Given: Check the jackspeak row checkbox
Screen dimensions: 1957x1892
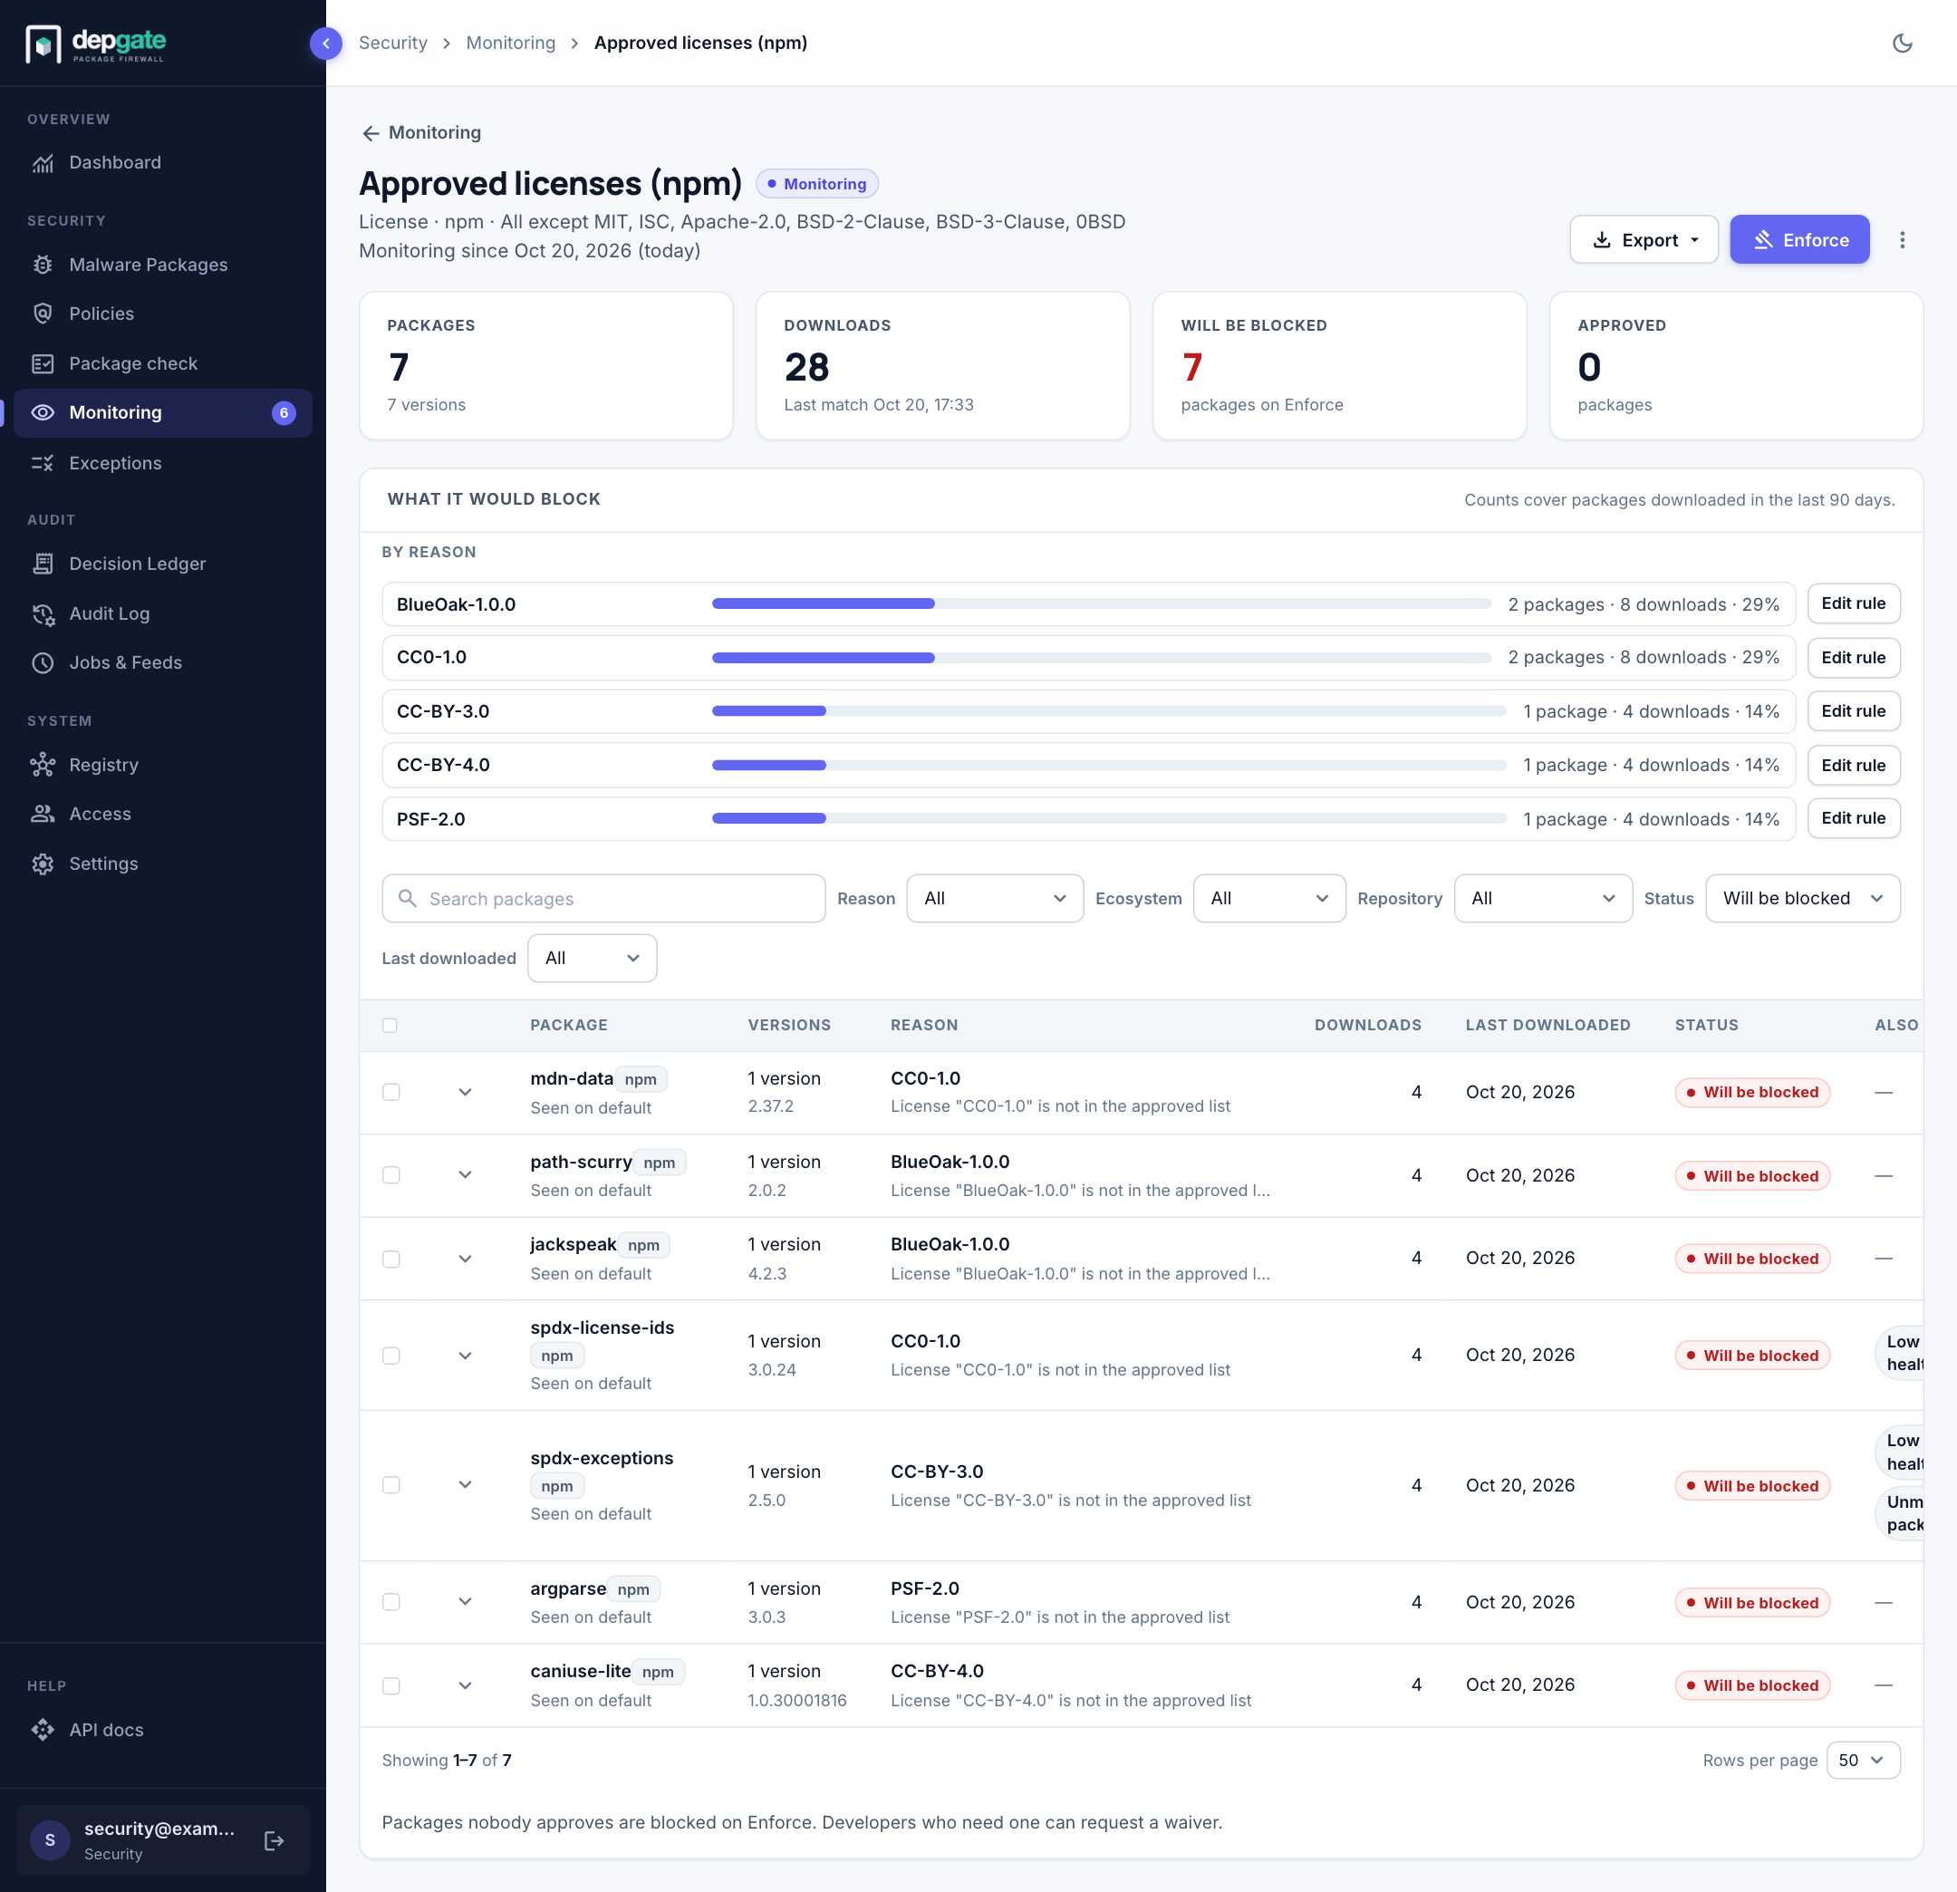Looking at the screenshot, I should tap(391, 1259).
